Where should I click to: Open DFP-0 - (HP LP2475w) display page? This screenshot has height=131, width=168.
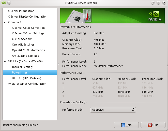(x=26, y=78)
